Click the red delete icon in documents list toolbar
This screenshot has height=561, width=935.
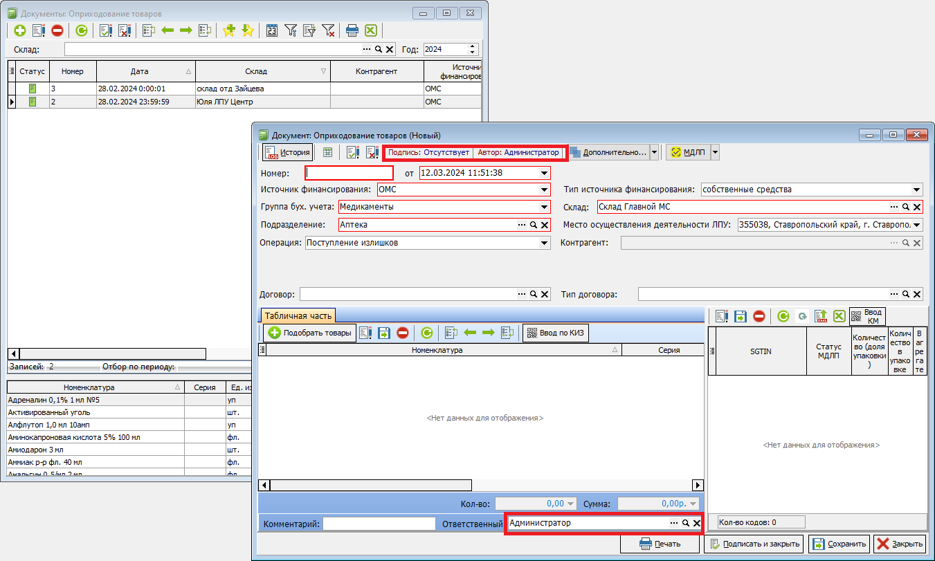pyautogui.click(x=57, y=30)
